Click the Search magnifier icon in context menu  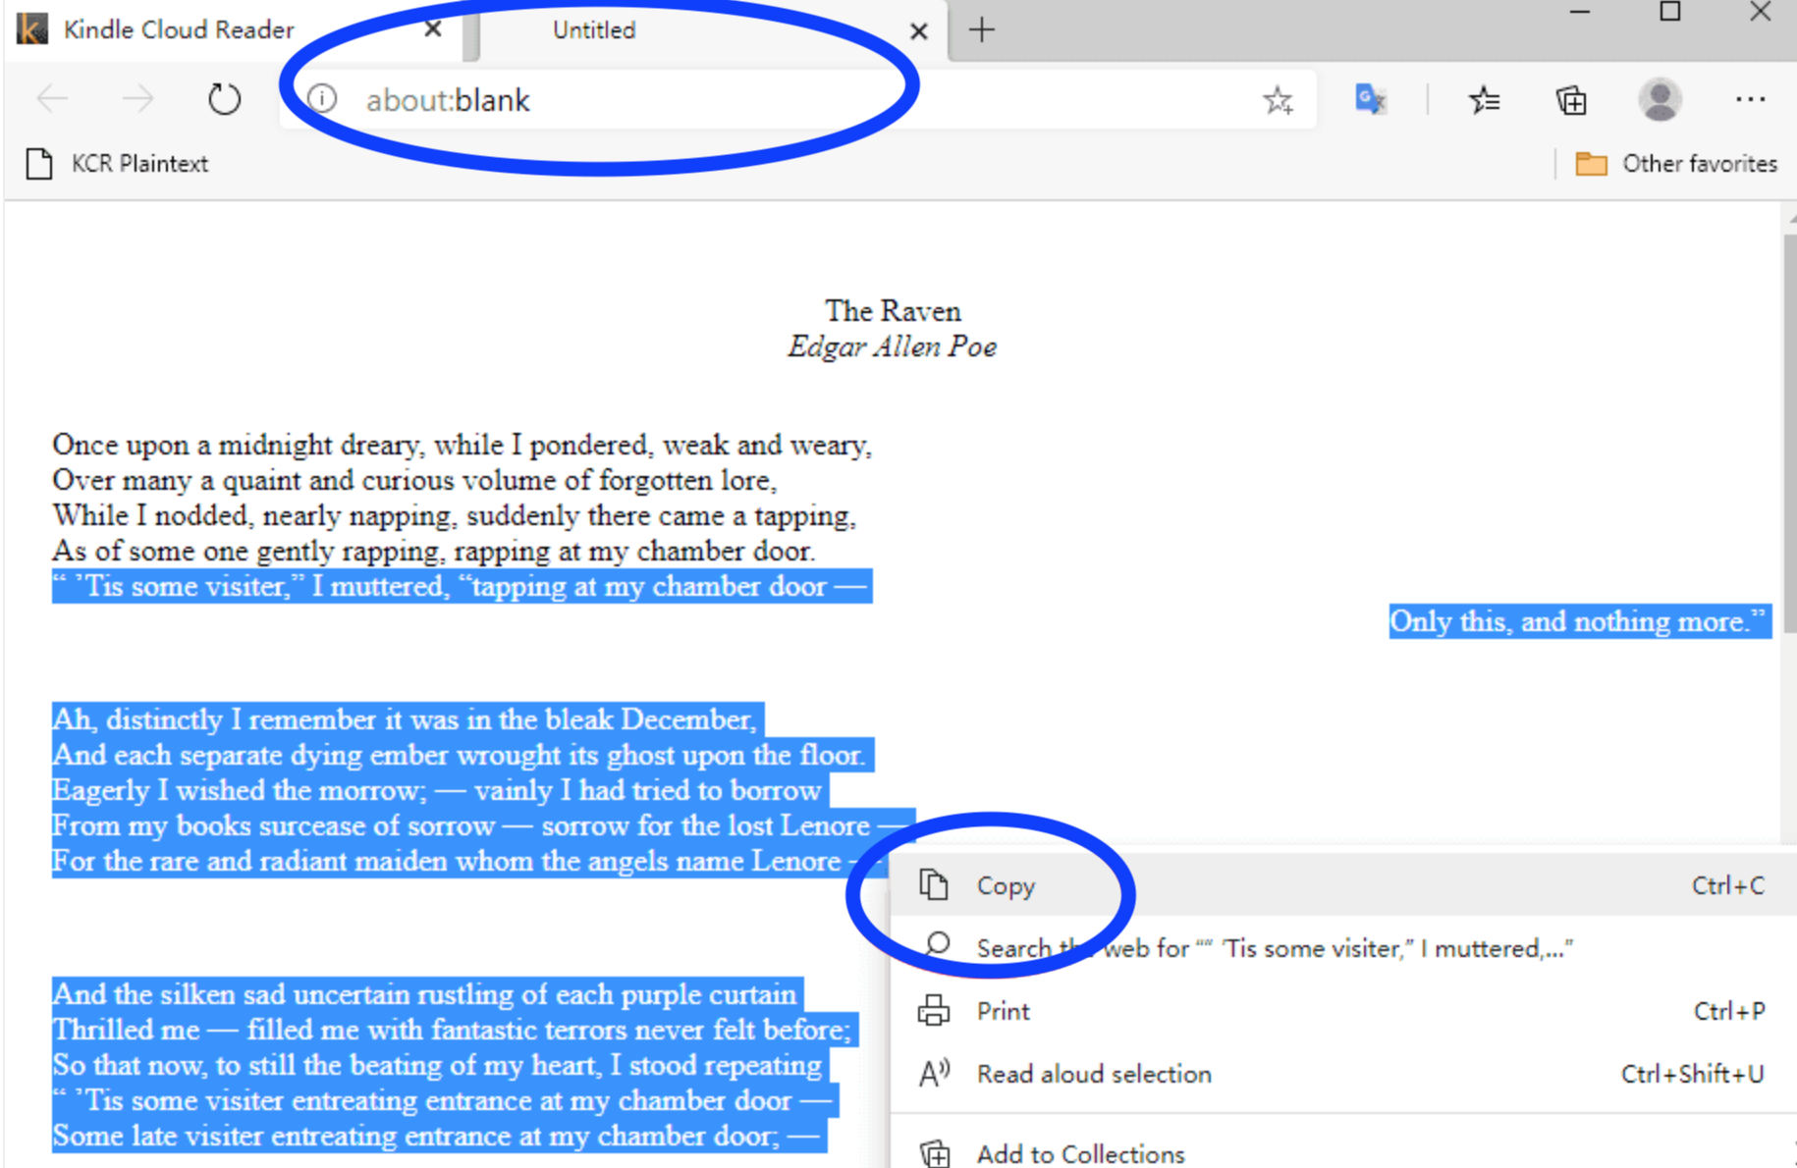[937, 945]
